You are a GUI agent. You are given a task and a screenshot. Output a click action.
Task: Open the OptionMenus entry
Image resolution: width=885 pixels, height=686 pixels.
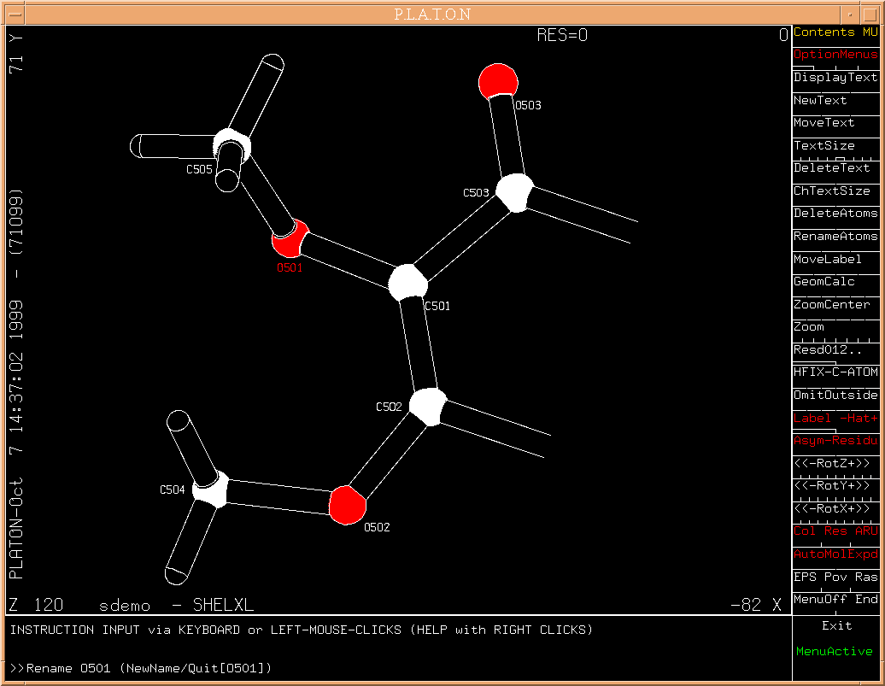coord(835,55)
